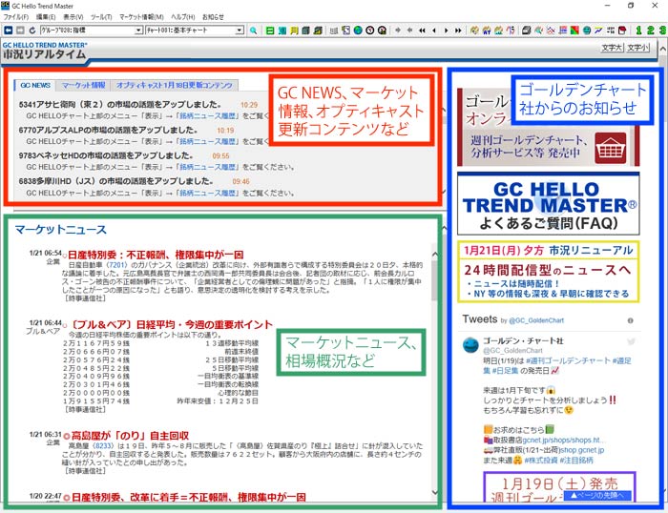Open headline 日産特別委:不正報酬、権限集中が一因
668x513 pixels.
pyautogui.click(x=156, y=255)
